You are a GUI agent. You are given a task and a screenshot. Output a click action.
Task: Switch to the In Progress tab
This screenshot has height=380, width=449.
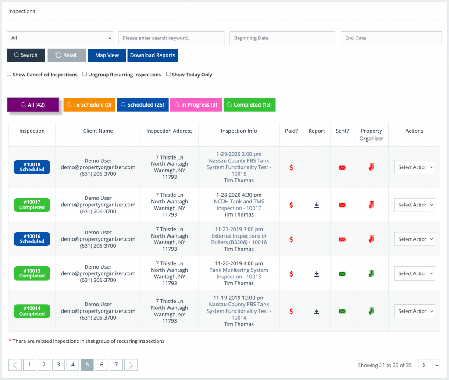pyautogui.click(x=196, y=105)
